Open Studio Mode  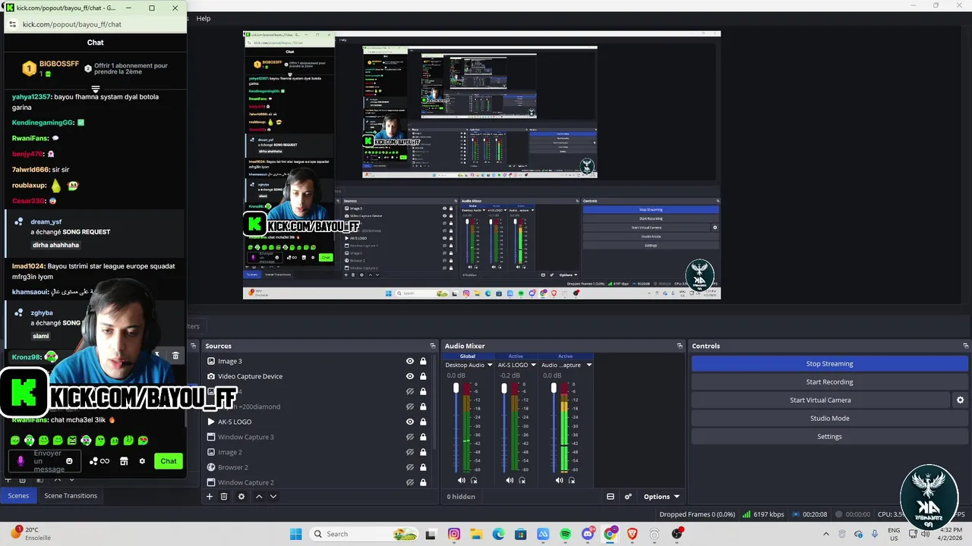coord(829,418)
